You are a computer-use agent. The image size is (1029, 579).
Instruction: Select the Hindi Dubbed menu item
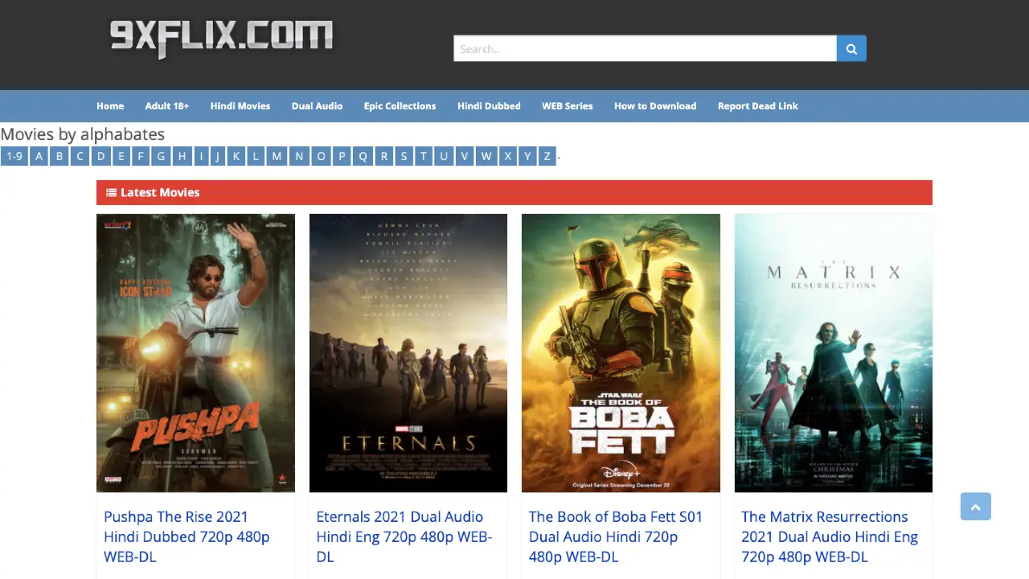click(489, 106)
